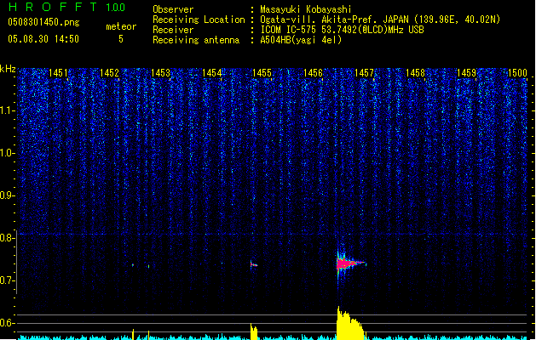
Task: Click the 1.0 kHz axis label
Action: click(7, 153)
